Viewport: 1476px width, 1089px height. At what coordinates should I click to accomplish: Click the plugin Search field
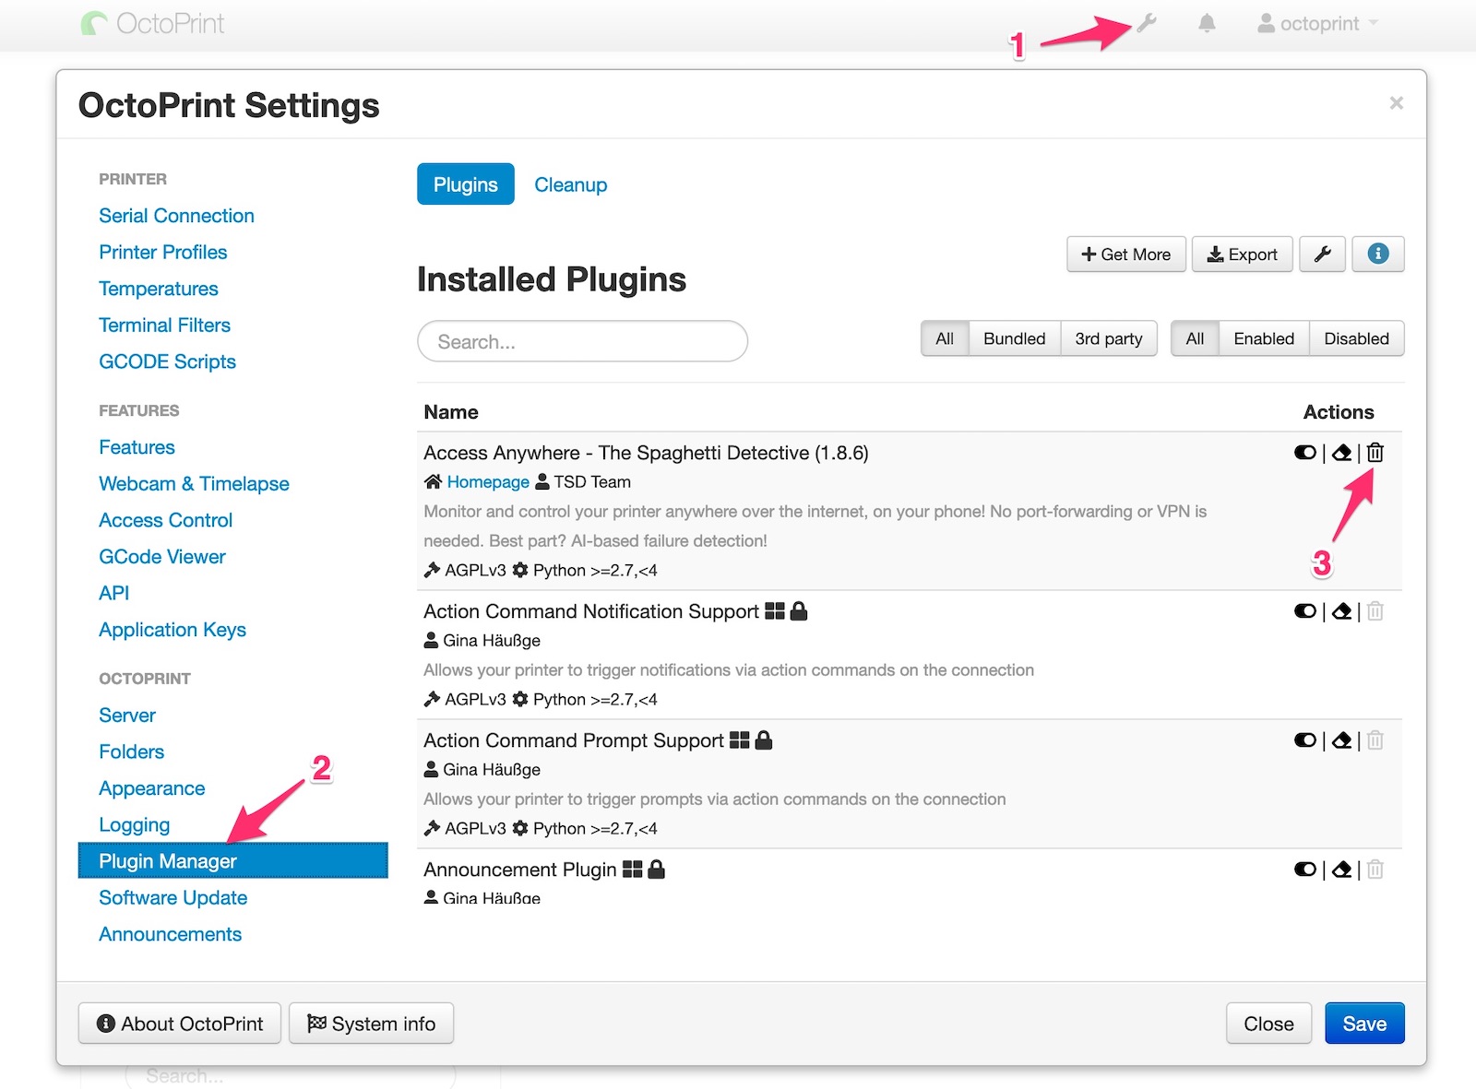582,341
